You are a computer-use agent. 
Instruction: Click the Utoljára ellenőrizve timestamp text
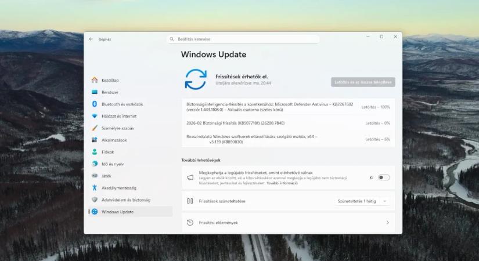click(243, 83)
